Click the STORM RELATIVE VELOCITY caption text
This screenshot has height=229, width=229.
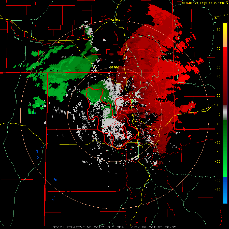point(80,227)
